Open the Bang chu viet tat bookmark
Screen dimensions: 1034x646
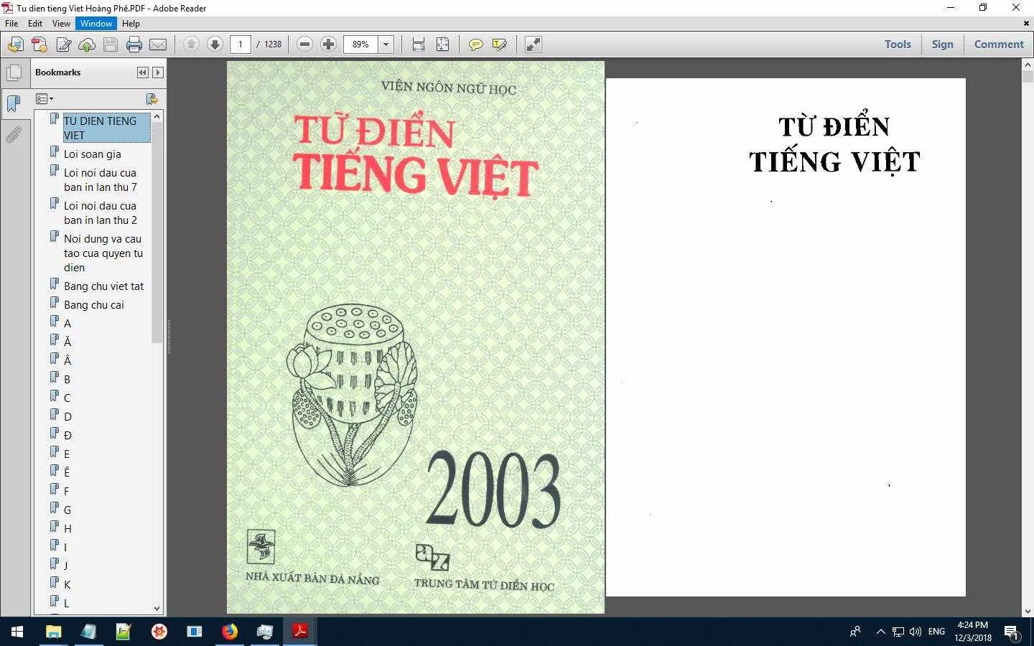tap(103, 286)
